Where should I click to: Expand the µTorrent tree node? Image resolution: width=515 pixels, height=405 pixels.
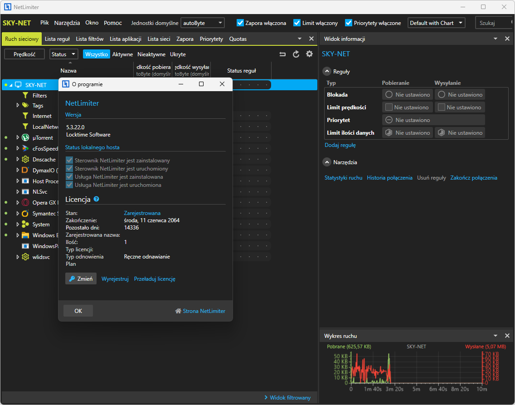point(18,137)
